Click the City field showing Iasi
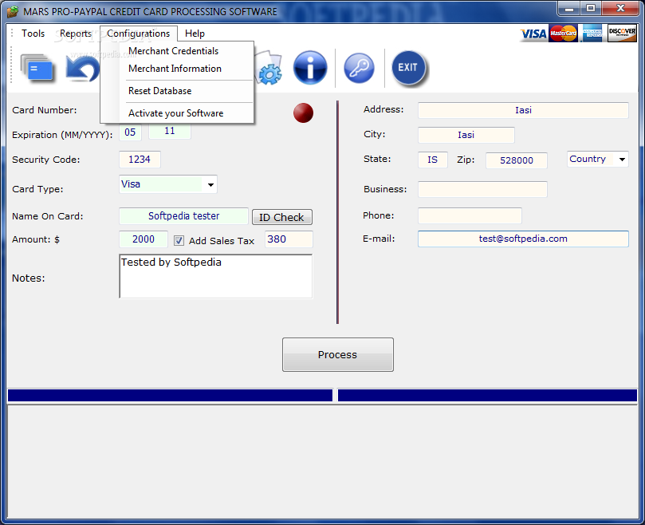The image size is (645, 525). pyautogui.click(x=466, y=135)
